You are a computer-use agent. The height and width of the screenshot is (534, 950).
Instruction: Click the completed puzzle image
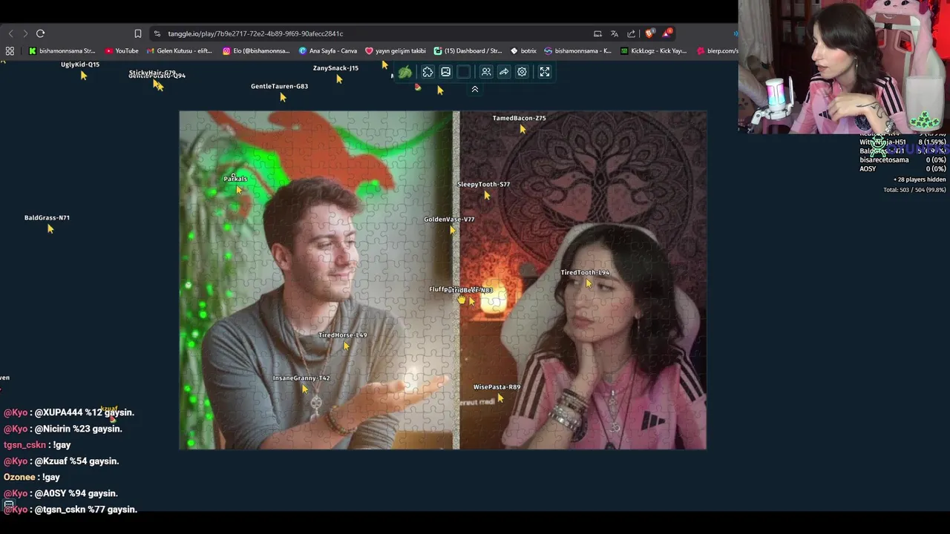click(443, 280)
